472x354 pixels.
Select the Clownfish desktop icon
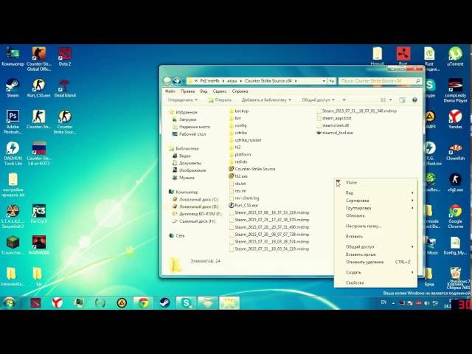[x=455, y=150]
